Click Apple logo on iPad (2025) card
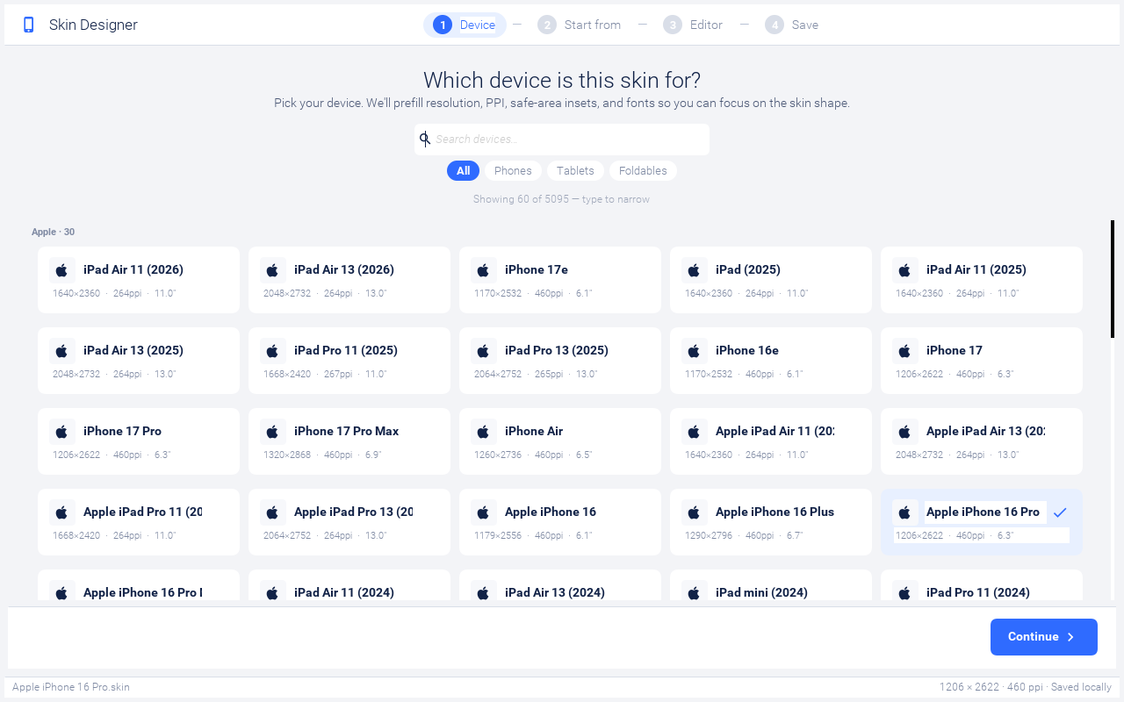Screen dimensions: 1124x702 694,270
